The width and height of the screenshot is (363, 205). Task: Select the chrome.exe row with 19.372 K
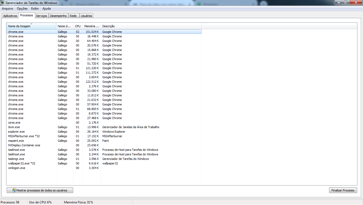click(104, 54)
